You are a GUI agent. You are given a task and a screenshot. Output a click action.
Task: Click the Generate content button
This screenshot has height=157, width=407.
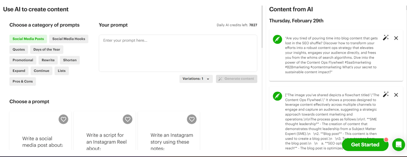pos(236,79)
